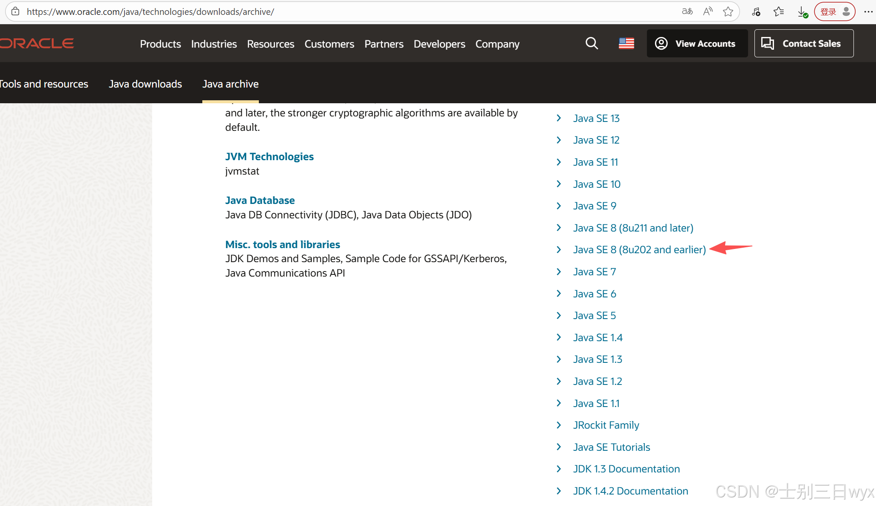Screen dimensions: 876x506
Task: Click the US flag country selector icon
Action: (x=626, y=43)
